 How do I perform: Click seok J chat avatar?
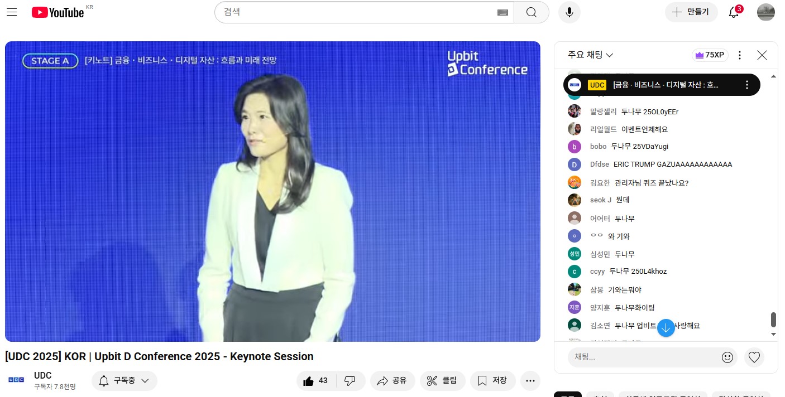575,200
